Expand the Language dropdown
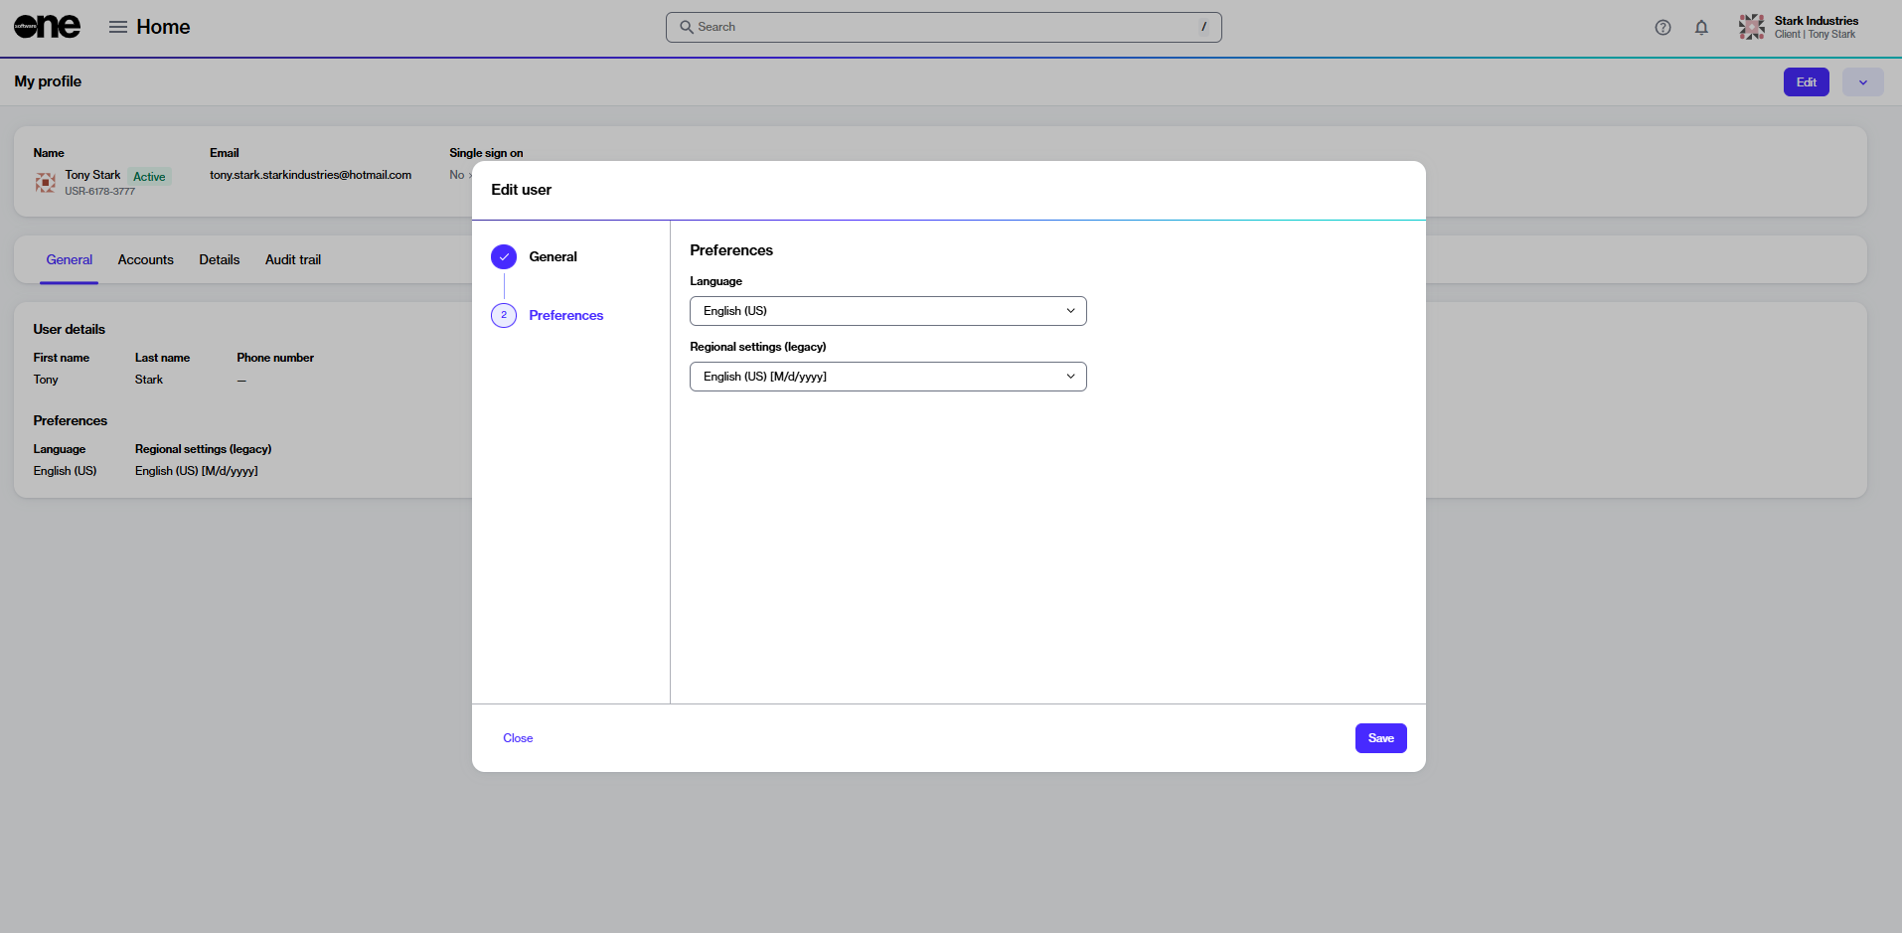 [x=888, y=311]
